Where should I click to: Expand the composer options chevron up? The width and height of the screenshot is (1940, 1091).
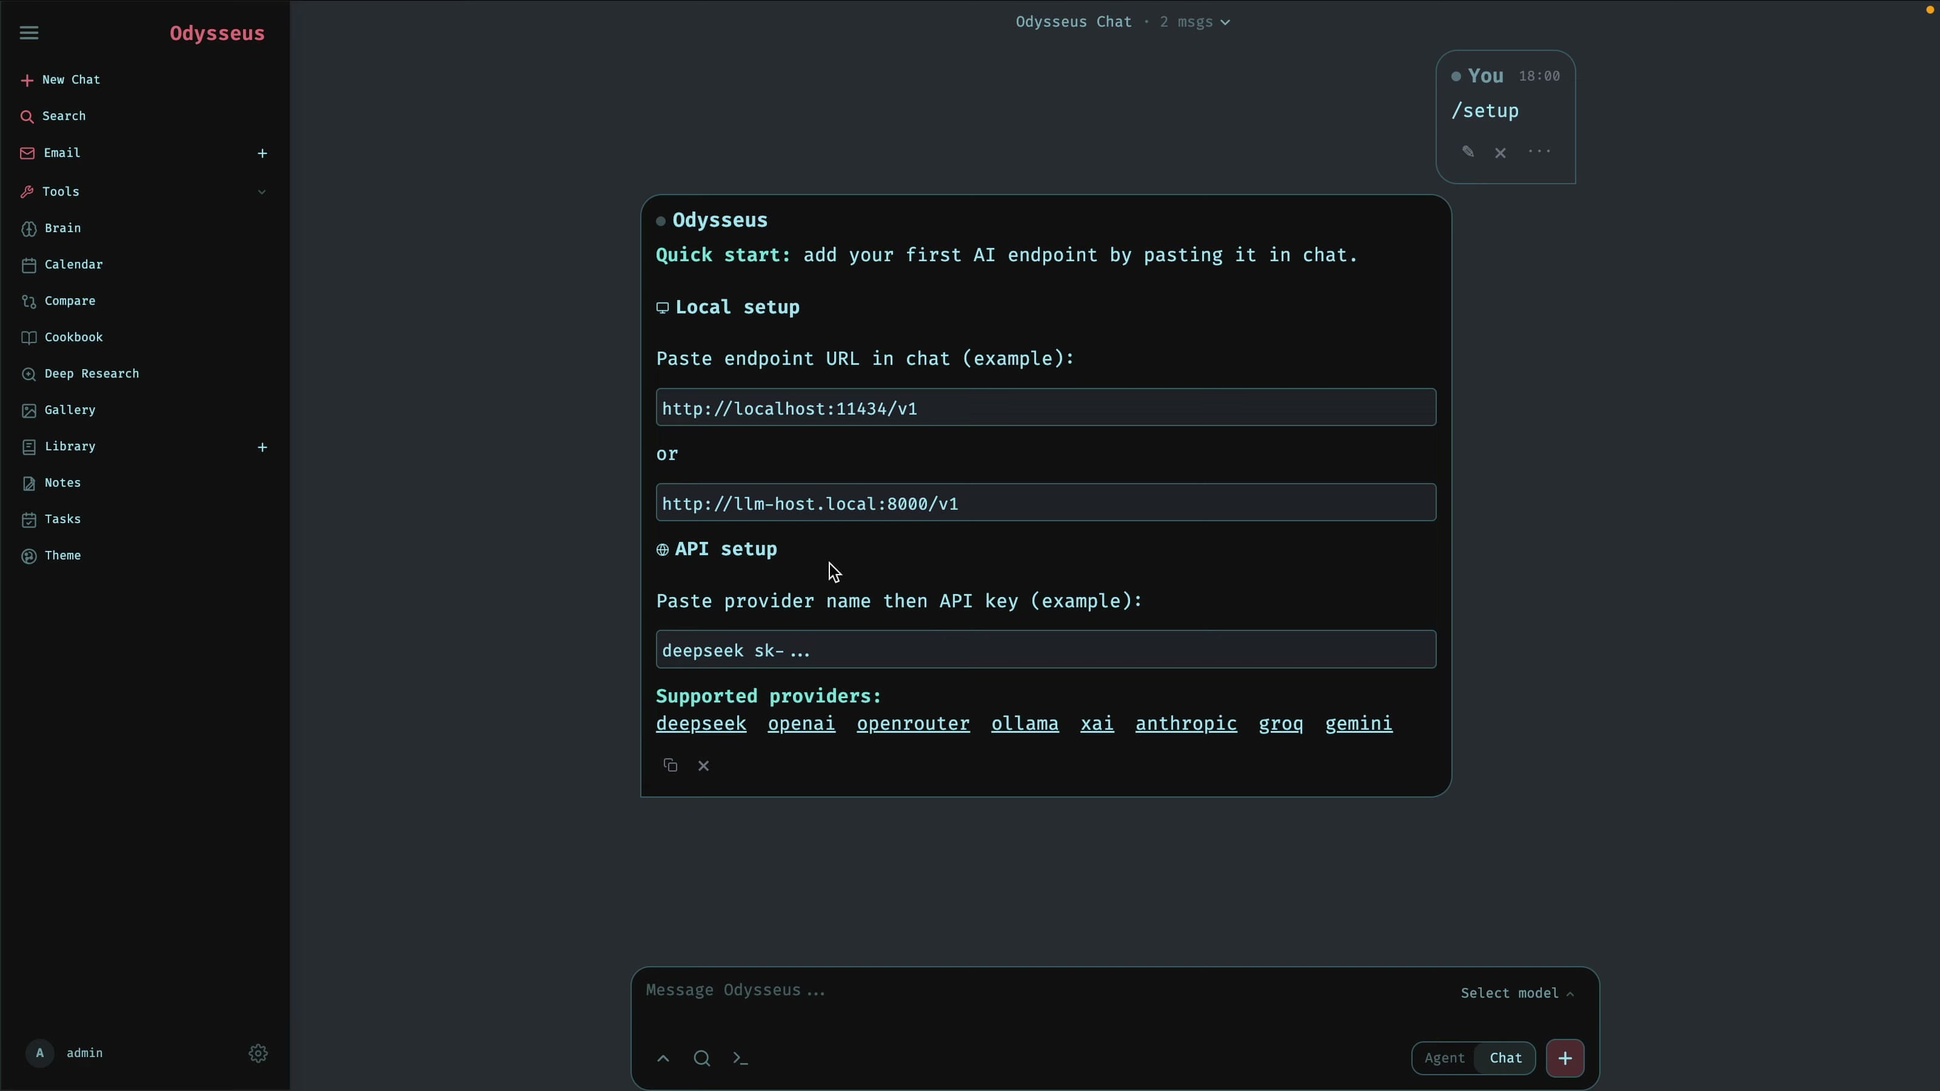(x=663, y=1059)
